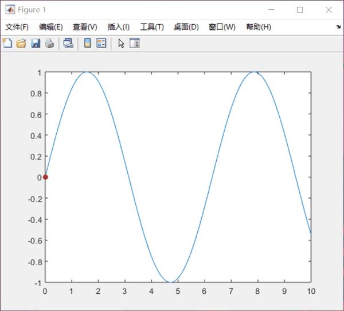344x311 pixels.
Task: Open the 查看(V) menu
Action: coord(85,27)
